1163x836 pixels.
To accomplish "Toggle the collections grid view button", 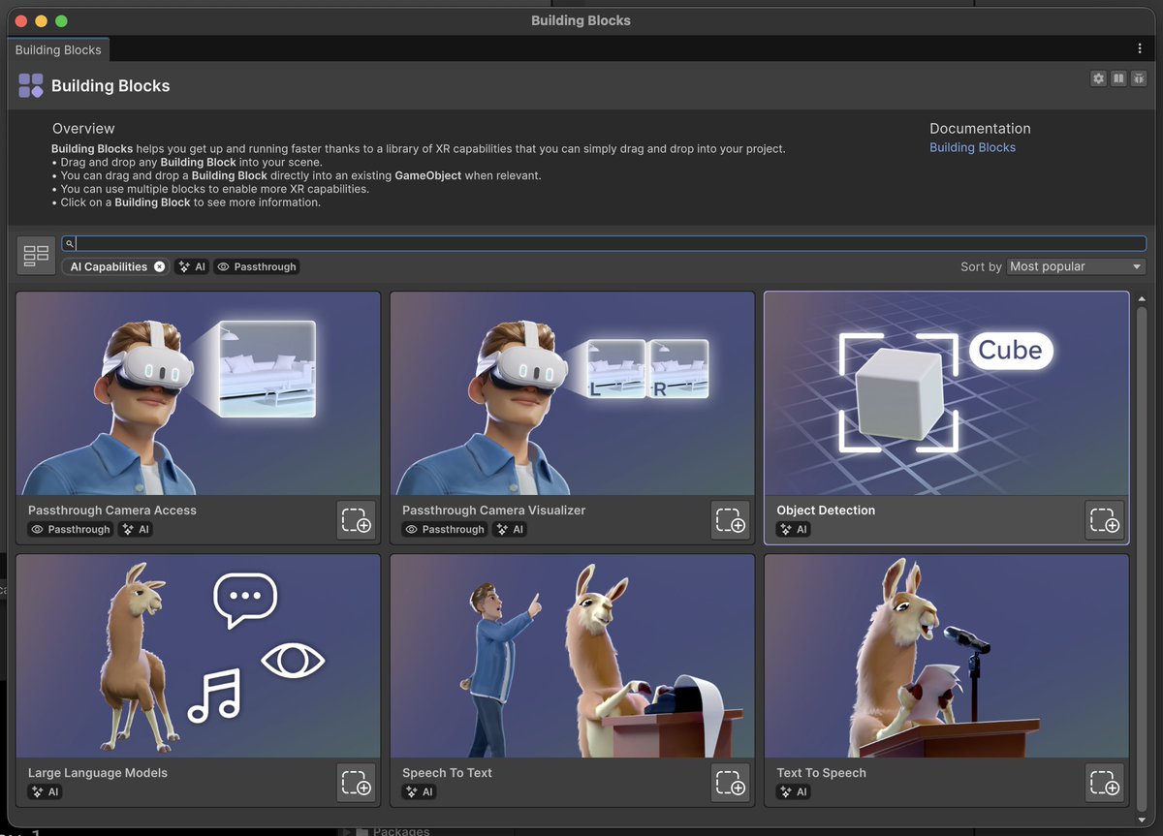I will pos(36,255).
